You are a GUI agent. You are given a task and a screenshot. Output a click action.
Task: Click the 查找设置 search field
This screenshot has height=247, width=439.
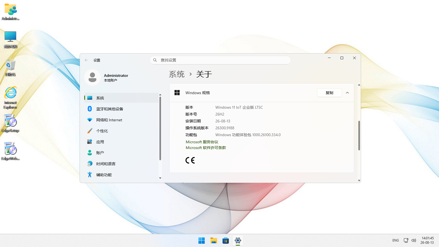coord(220,60)
